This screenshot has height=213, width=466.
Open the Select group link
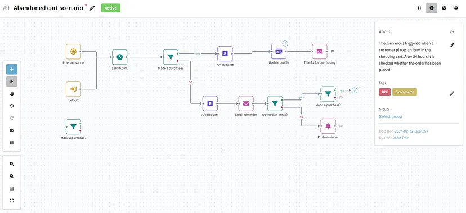[x=390, y=116]
